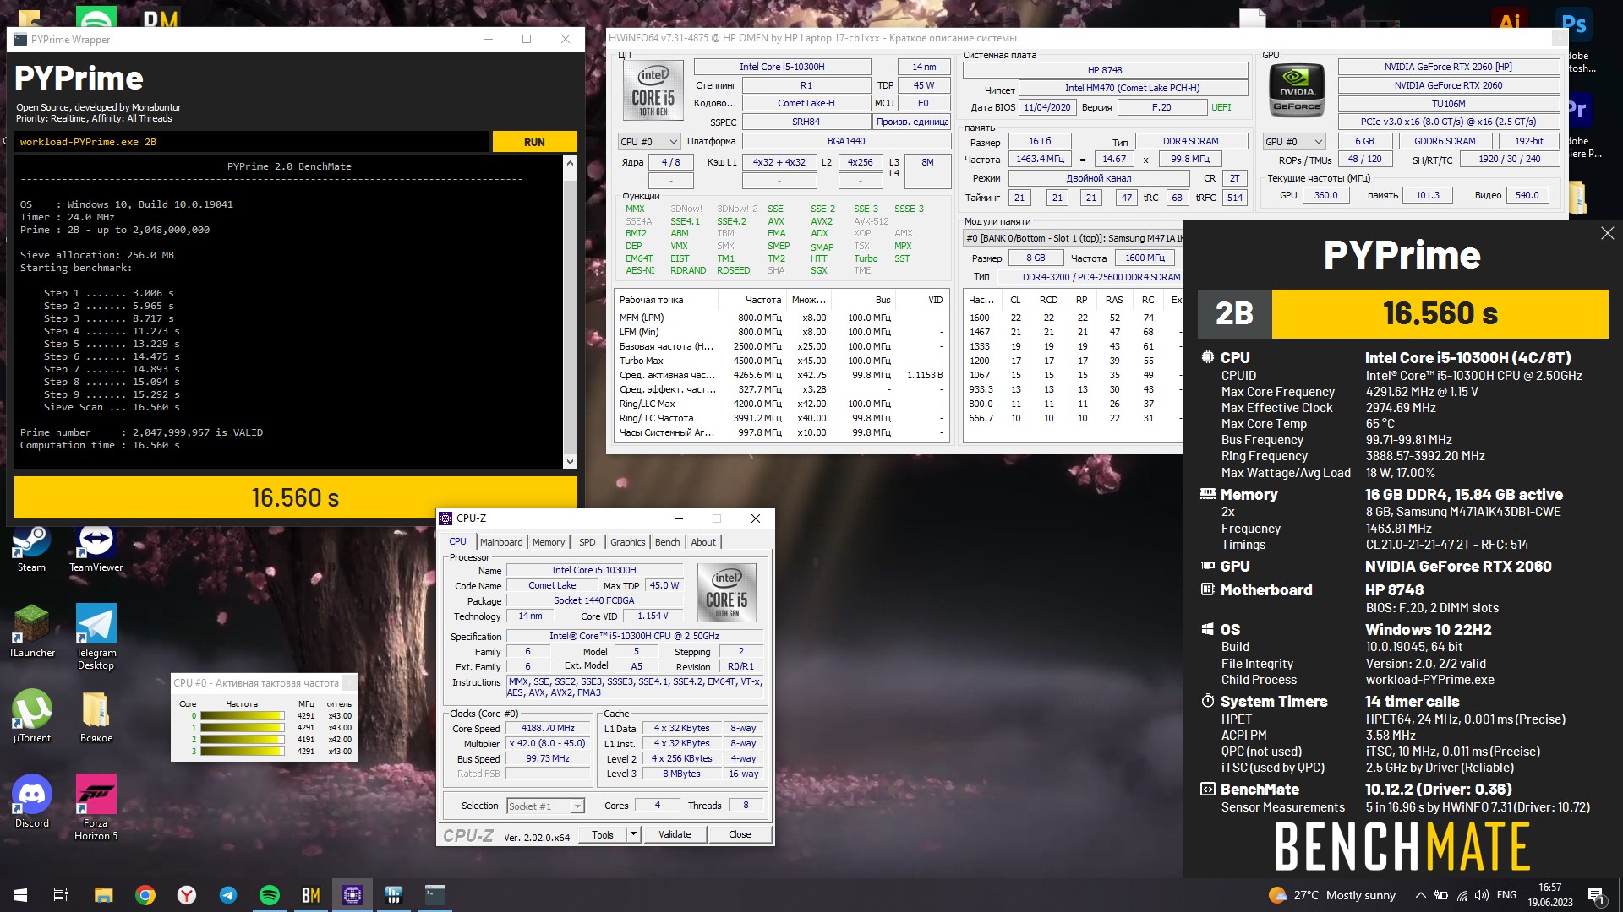Launch Forza Horizon 5 shortcut
The image size is (1623, 912).
point(96,807)
